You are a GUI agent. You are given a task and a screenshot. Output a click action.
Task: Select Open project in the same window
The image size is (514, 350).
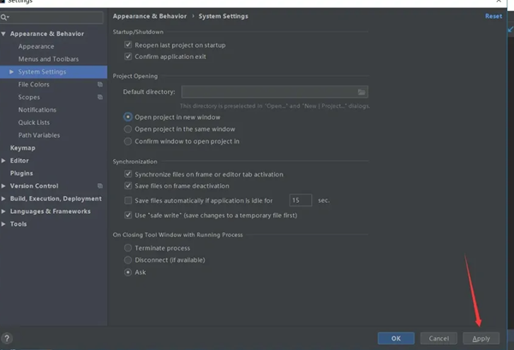pos(128,129)
